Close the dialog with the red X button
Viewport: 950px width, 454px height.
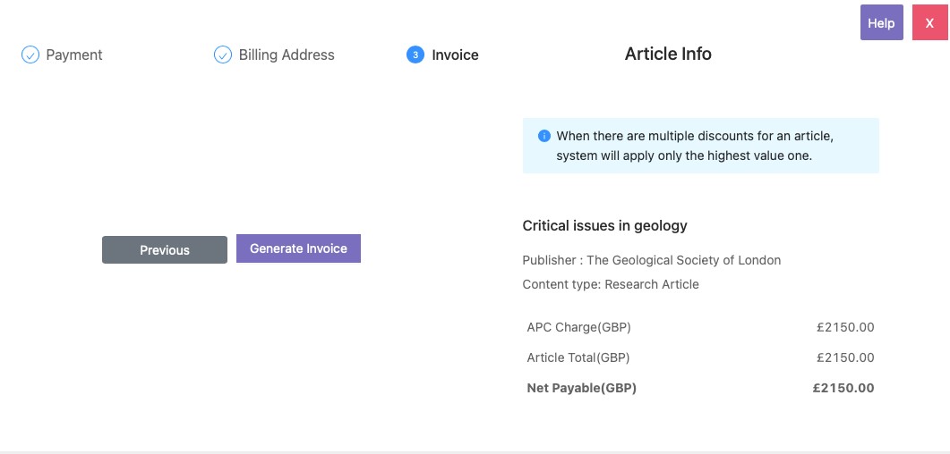coord(929,23)
